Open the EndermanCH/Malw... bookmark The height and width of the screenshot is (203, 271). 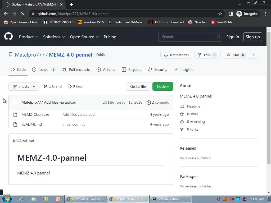(126, 22)
